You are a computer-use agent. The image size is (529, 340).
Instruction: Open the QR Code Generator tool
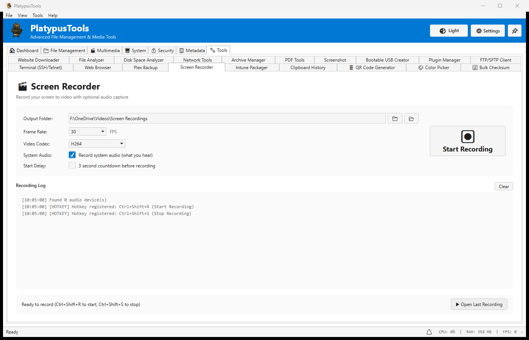click(372, 68)
